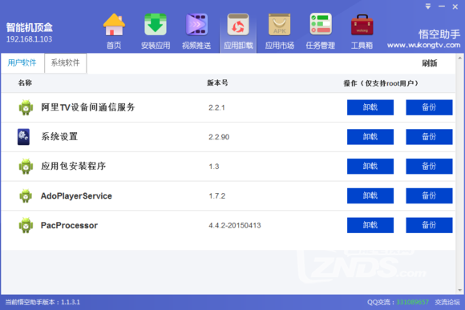Switch to the 系统软件 tab
The height and width of the screenshot is (310, 465).
pyautogui.click(x=66, y=62)
